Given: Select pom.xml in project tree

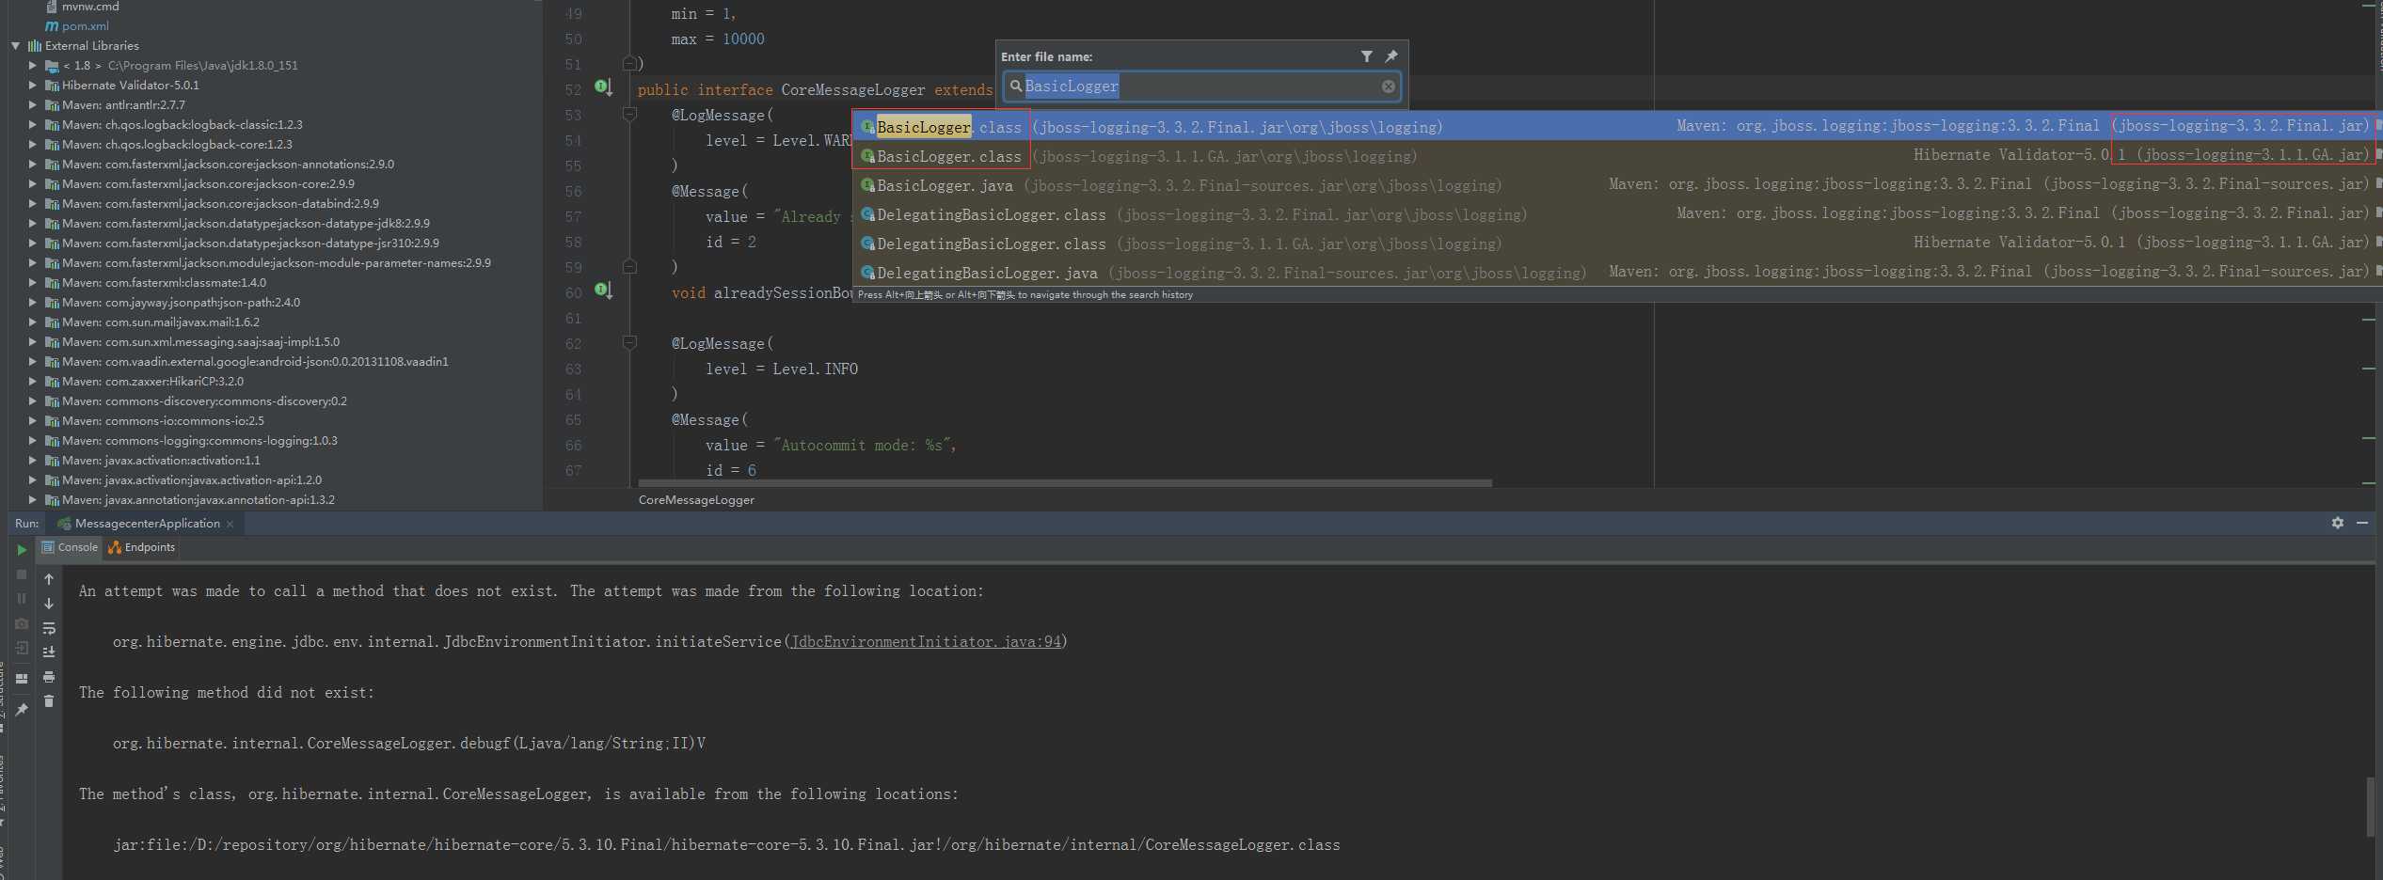Looking at the screenshot, I should 85,25.
